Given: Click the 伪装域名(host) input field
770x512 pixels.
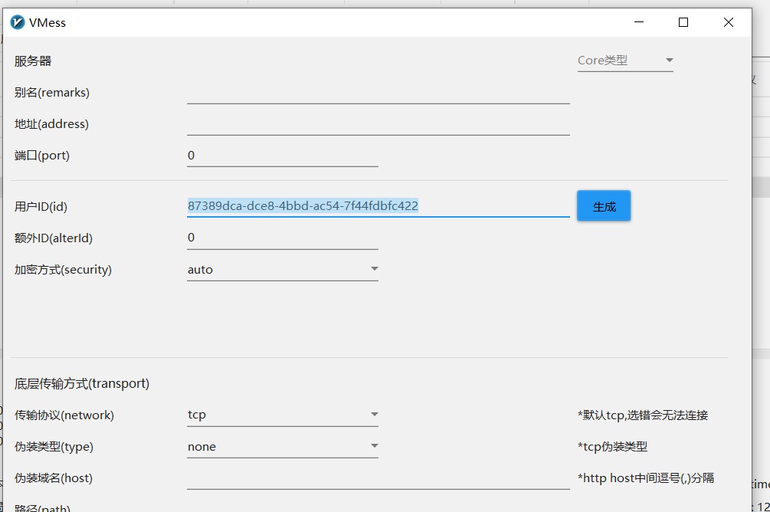Looking at the screenshot, I should point(378,479).
